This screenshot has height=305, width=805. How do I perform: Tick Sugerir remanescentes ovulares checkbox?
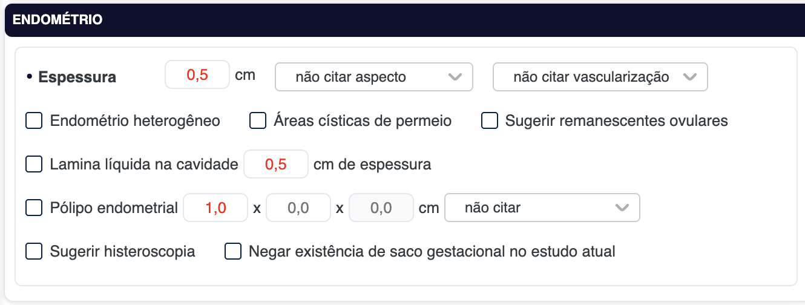(489, 121)
